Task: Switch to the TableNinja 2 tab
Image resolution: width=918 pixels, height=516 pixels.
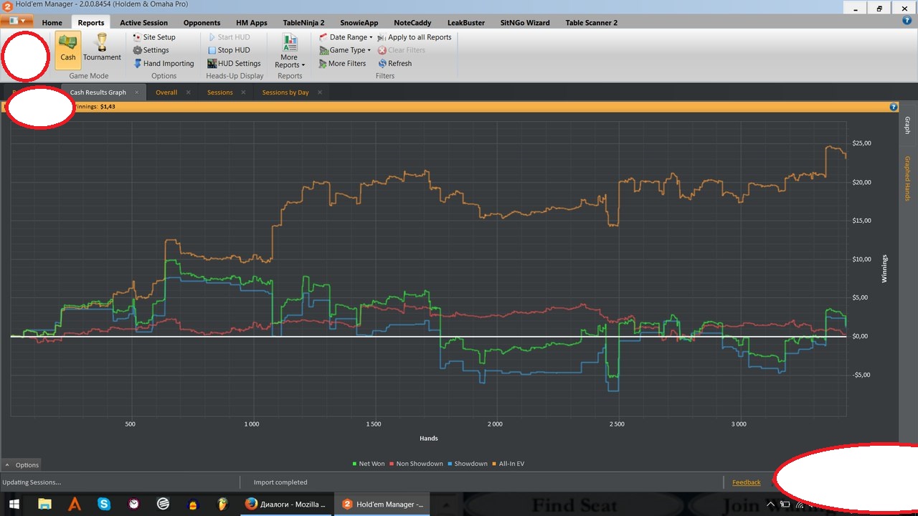Action: 304,23
